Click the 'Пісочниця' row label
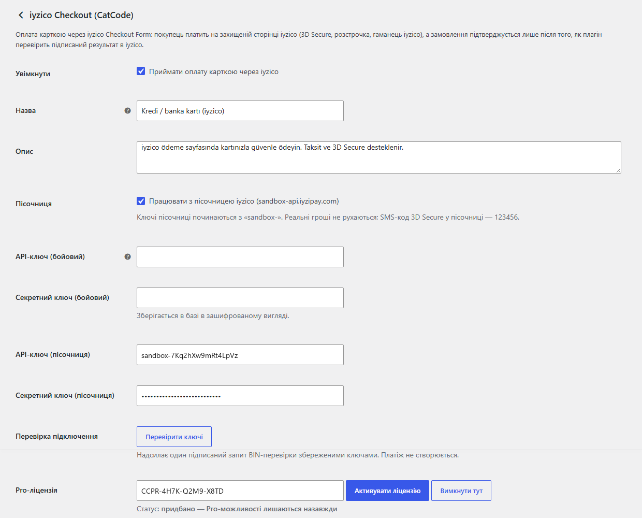Viewport: 642px width, 518px height. click(x=34, y=204)
